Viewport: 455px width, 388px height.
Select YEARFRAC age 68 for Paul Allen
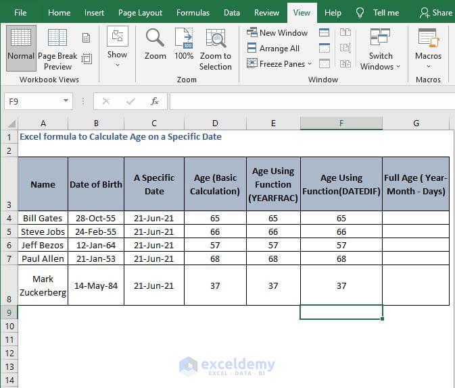[273, 258]
